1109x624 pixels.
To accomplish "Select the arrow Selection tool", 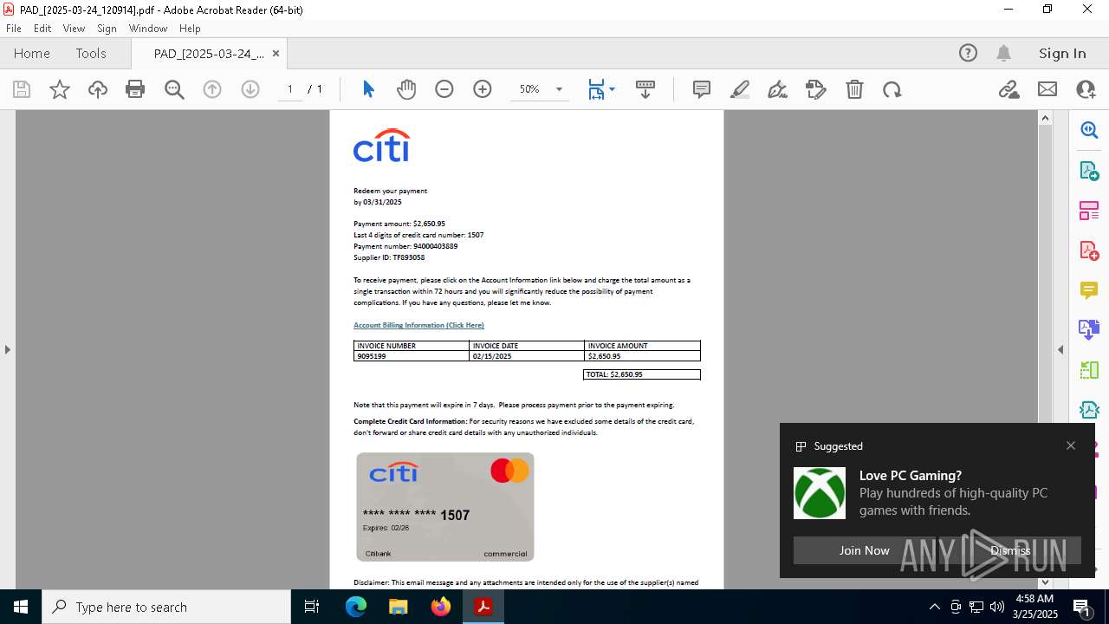I will [368, 89].
